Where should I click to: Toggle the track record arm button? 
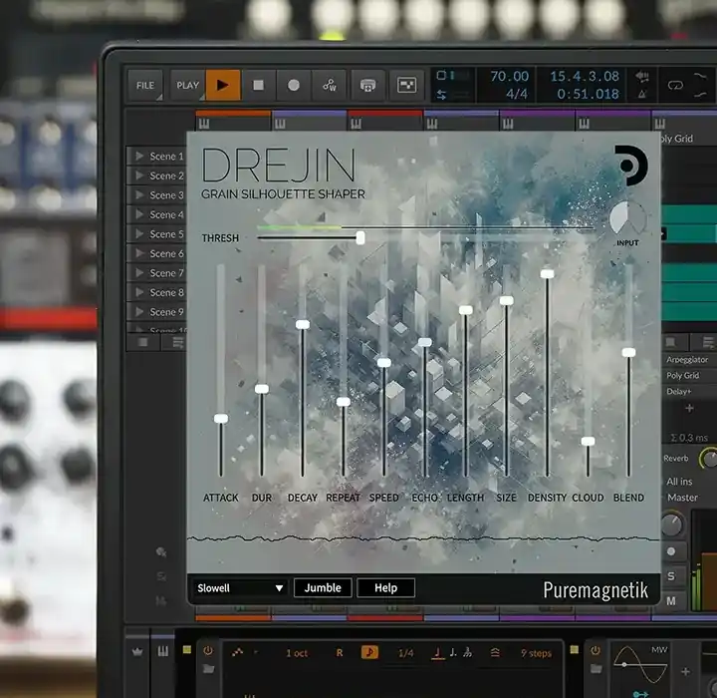tap(671, 551)
